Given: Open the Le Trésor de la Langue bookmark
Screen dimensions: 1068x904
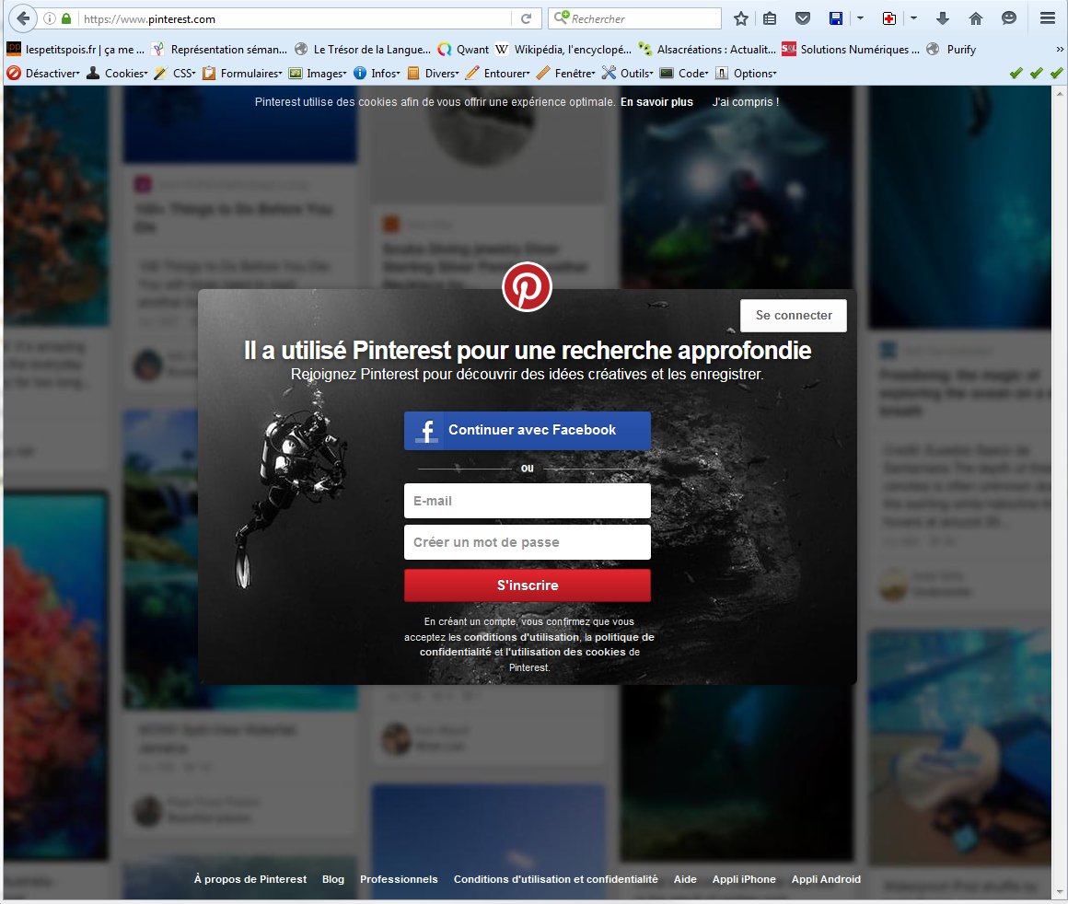Looking at the screenshot, I should (x=363, y=49).
